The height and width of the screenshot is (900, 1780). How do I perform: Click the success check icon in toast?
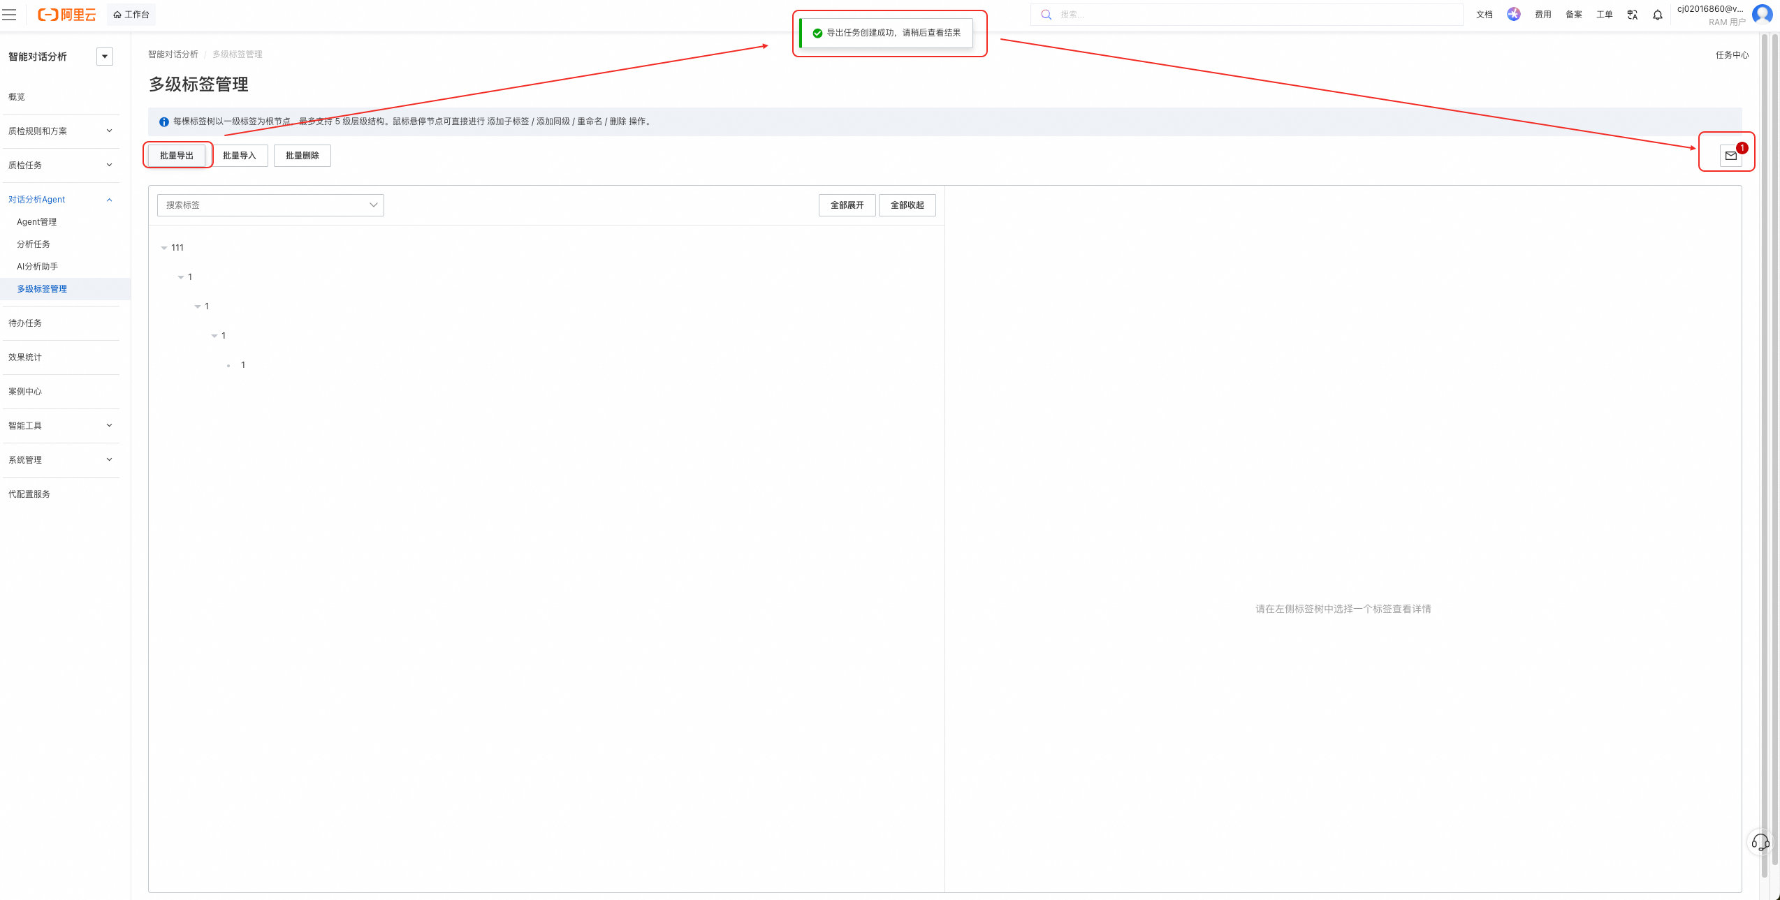pyautogui.click(x=817, y=33)
